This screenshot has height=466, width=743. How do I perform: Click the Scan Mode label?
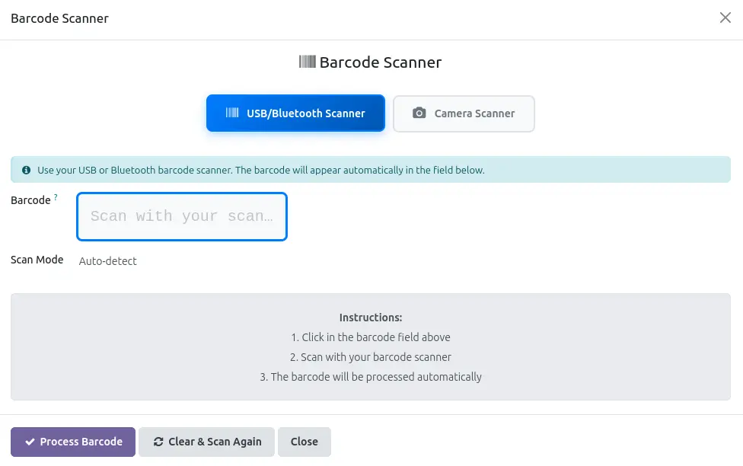click(x=37, y=260)
